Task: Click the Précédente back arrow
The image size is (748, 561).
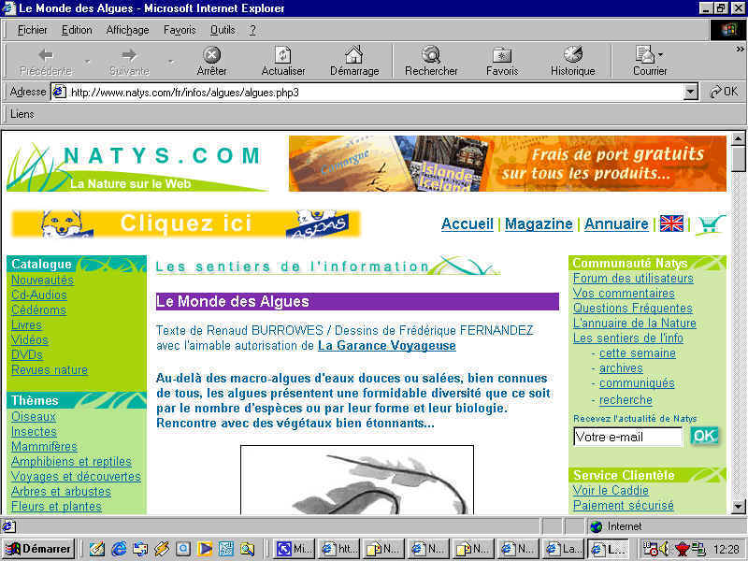Action: click(46, 55)
